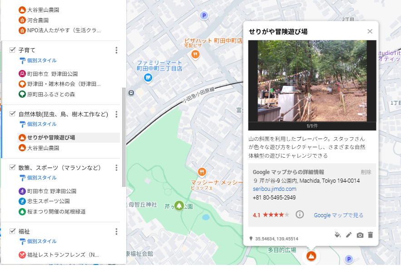Screen dimensions: 401x274
Task: Click the ピザハット restaurant marker on map
Action: (195, 55)
